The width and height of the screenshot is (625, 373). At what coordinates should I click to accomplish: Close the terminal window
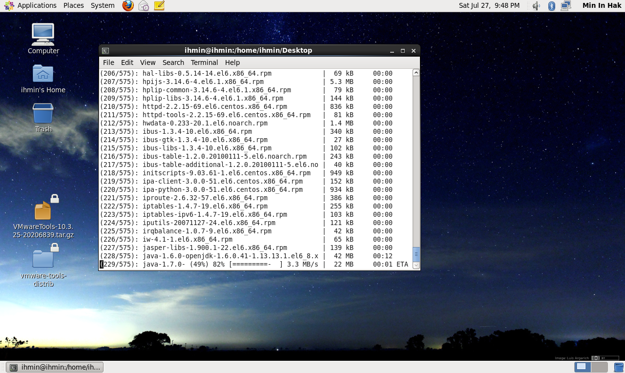pos(414,50)
